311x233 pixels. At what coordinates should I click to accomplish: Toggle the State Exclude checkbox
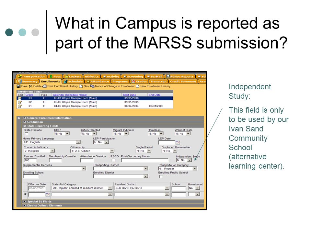(26, 134)
